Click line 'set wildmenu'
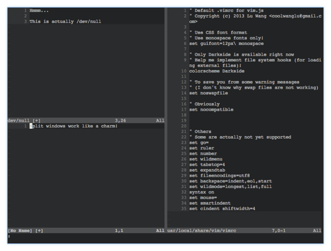 click(206, 159)
